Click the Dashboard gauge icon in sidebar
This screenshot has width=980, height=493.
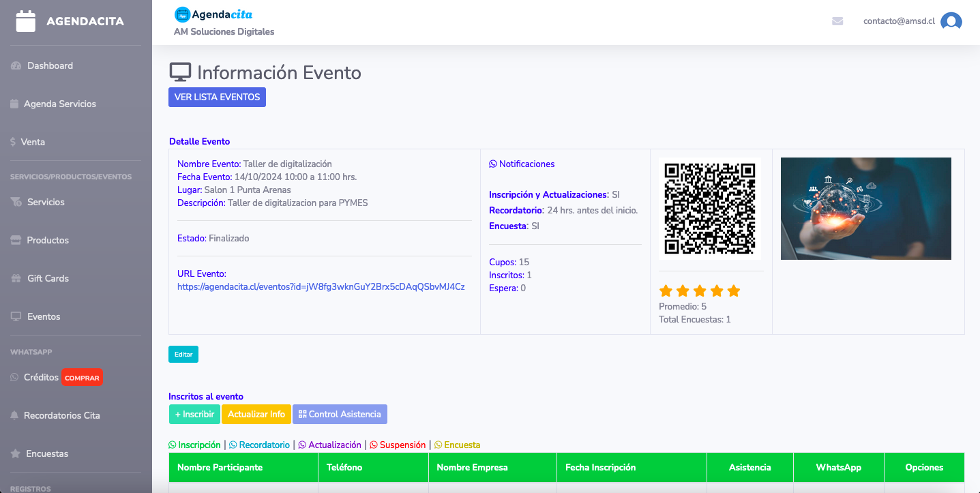pyautogui.click(x=16, y=66)
